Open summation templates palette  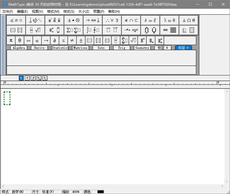tap(74, 30)
